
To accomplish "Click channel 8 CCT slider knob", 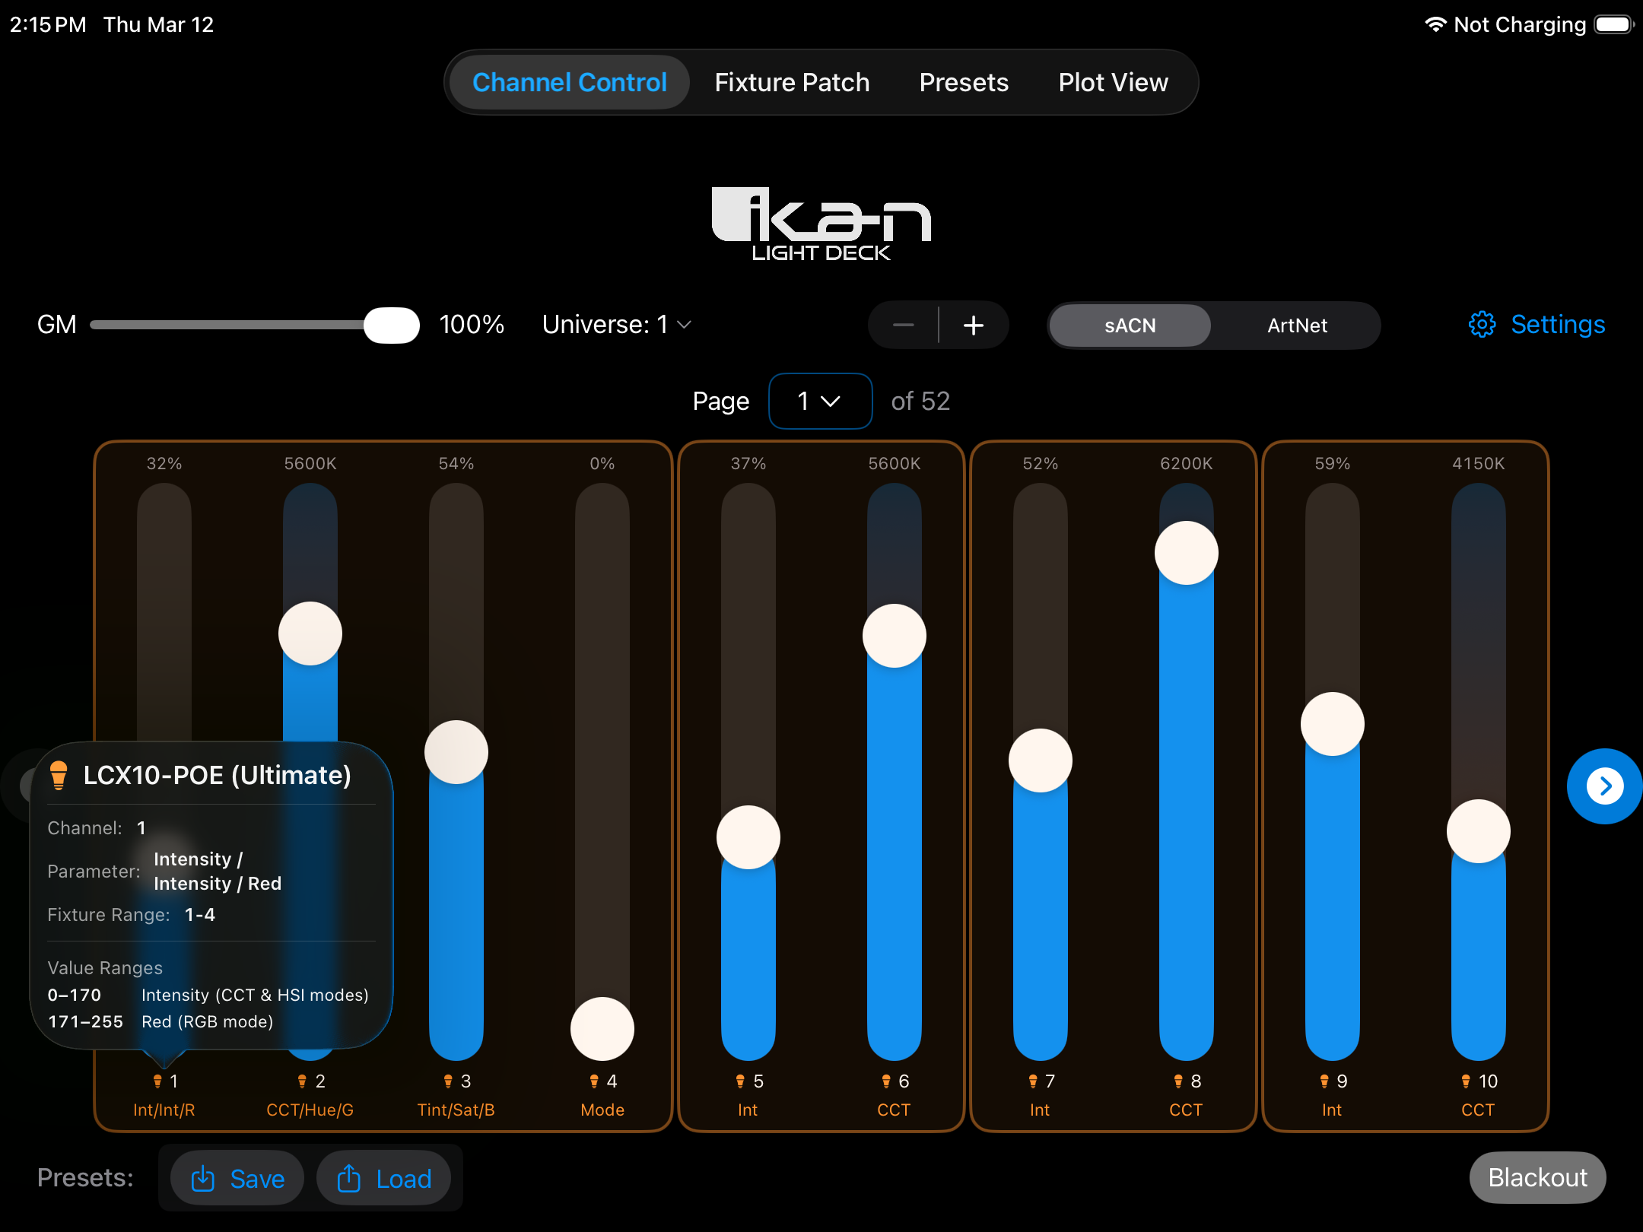I will tap(1187, 553).
